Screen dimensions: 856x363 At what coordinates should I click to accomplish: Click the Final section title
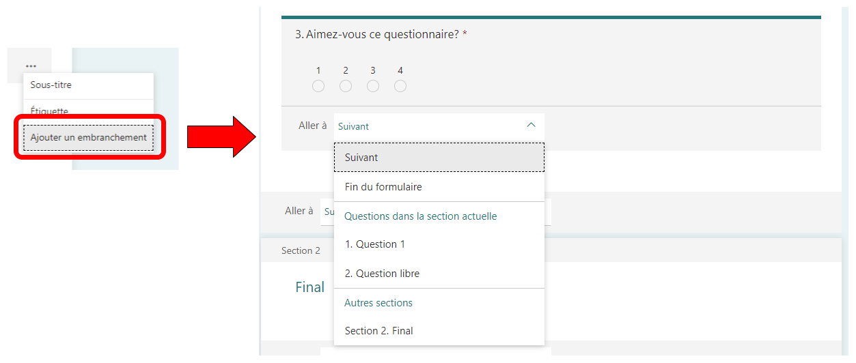[309, 287]
